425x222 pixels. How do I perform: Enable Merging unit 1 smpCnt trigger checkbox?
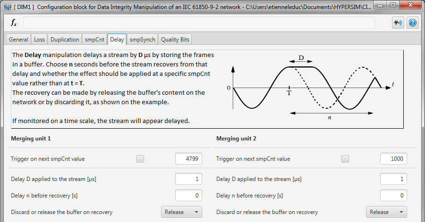[x=140, y=159]
